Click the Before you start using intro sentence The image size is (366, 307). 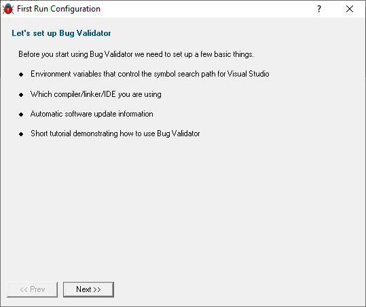(136, 54)
